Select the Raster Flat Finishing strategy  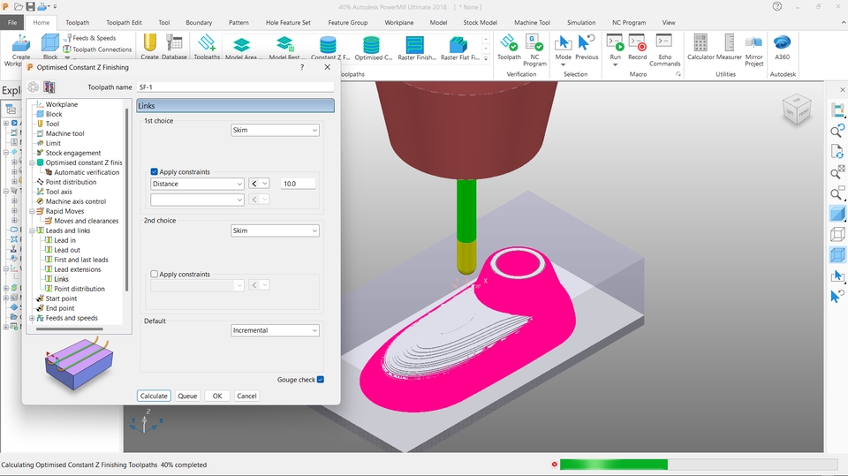click(x=459, y=48)
